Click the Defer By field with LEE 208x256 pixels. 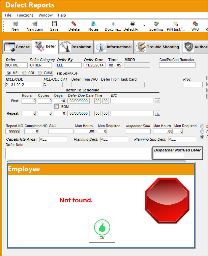coord(69,65)
